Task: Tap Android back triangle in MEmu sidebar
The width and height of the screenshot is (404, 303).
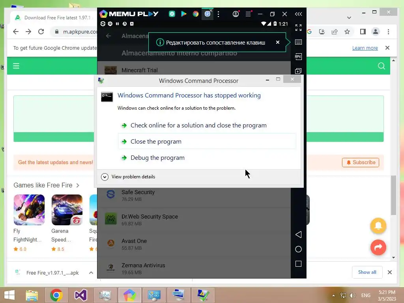Action: pos(298,234)
